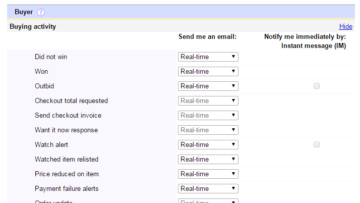This screenshot has width=360, height=203.
Task: Open the Watch alert email dropdown
Action: point(208,144)
